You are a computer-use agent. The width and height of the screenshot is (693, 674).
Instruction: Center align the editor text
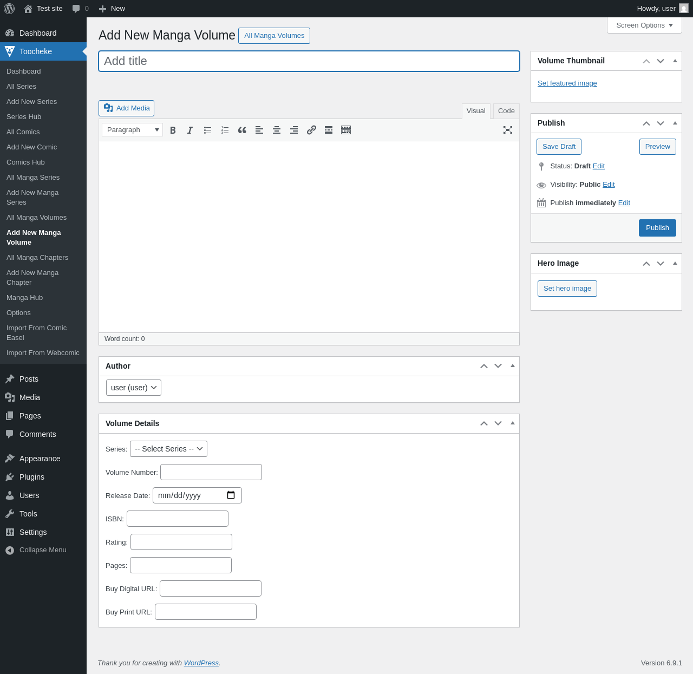tap(277, 130)
